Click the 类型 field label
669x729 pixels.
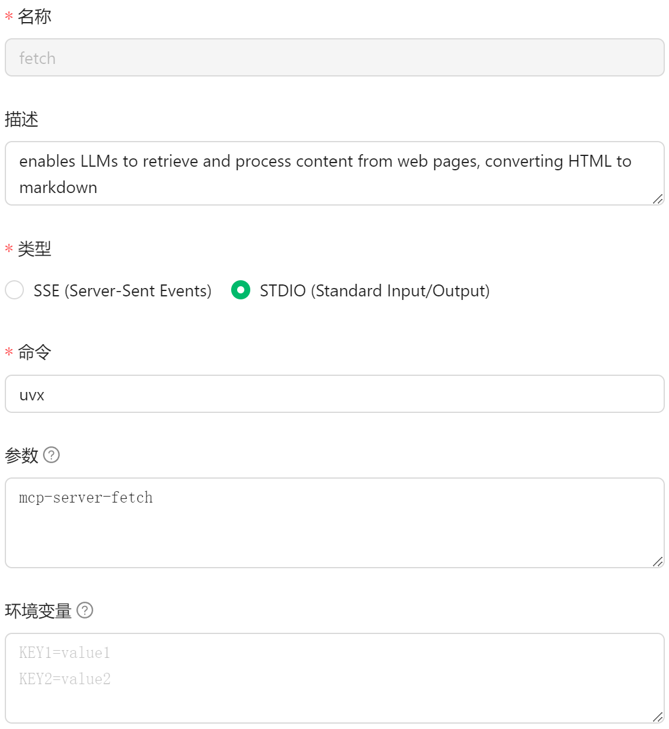point(35,249)
